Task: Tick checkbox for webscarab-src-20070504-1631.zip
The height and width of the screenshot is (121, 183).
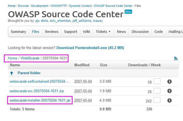Action: click(157, 91)
